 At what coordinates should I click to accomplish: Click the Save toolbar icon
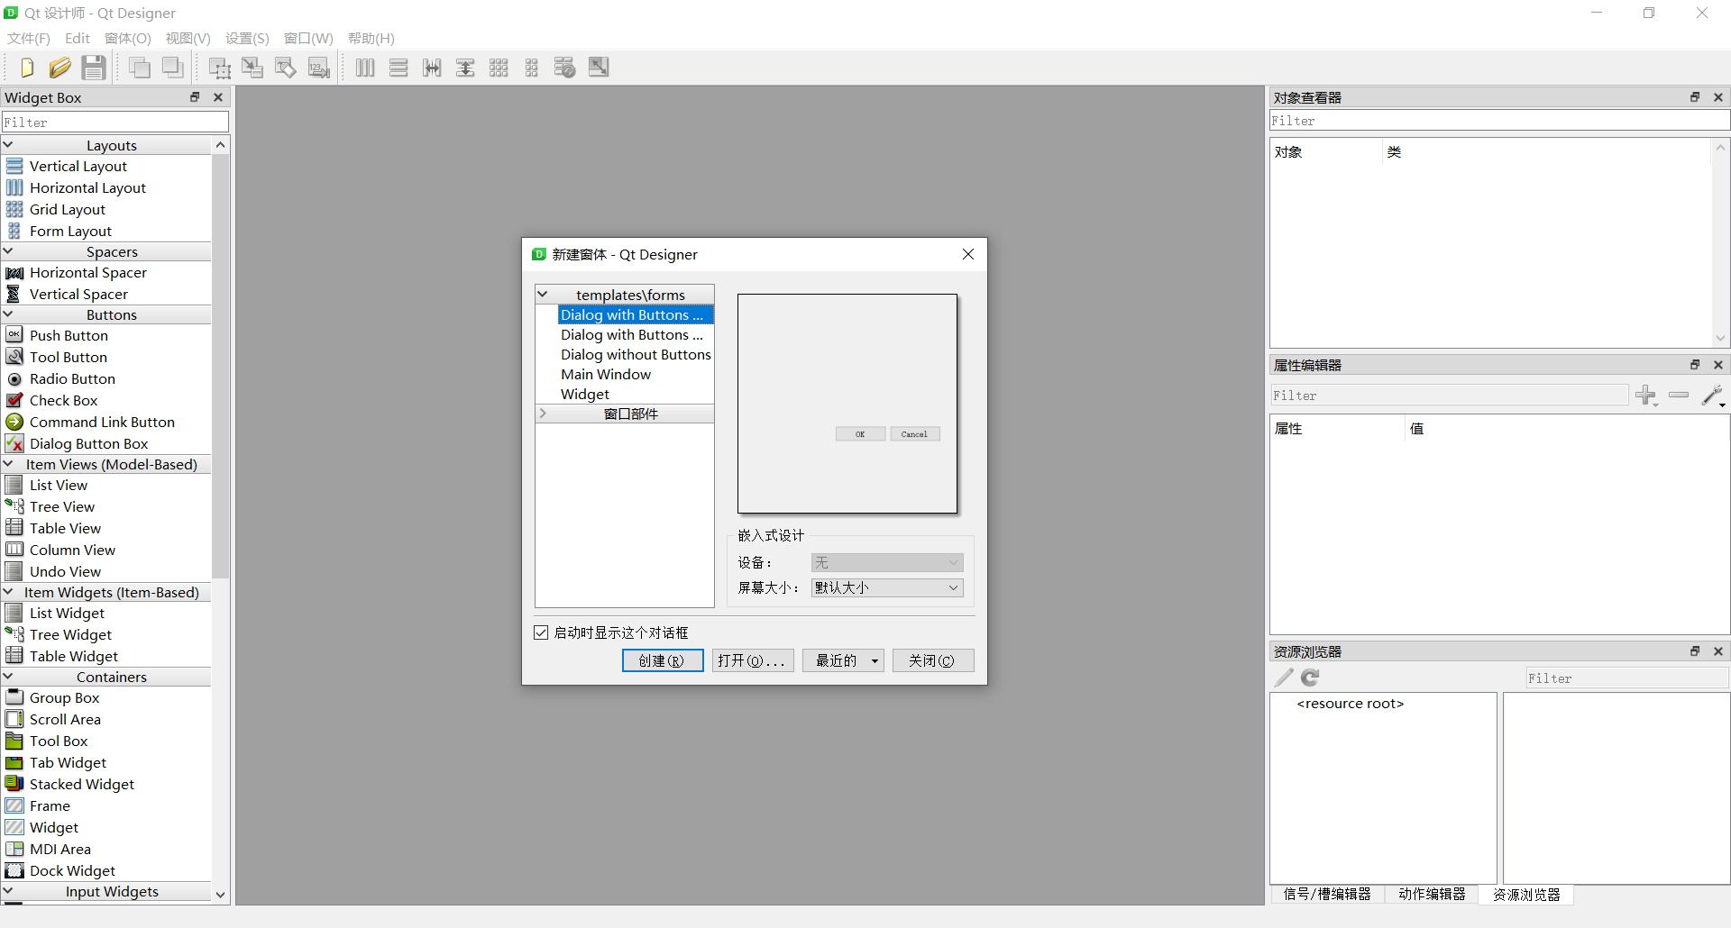pos(94,68)
